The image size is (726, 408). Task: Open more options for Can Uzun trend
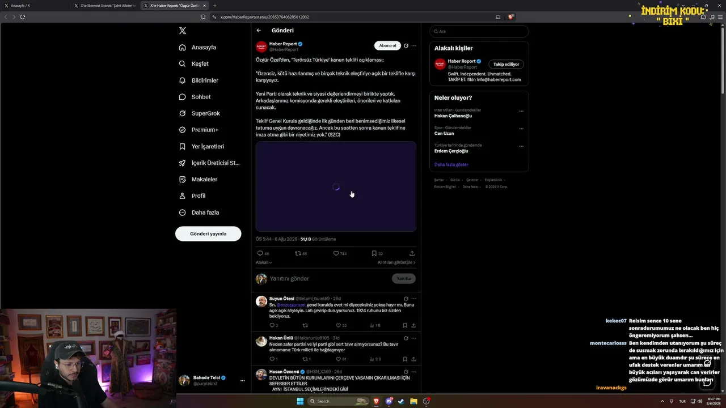(x=521, y=129)
